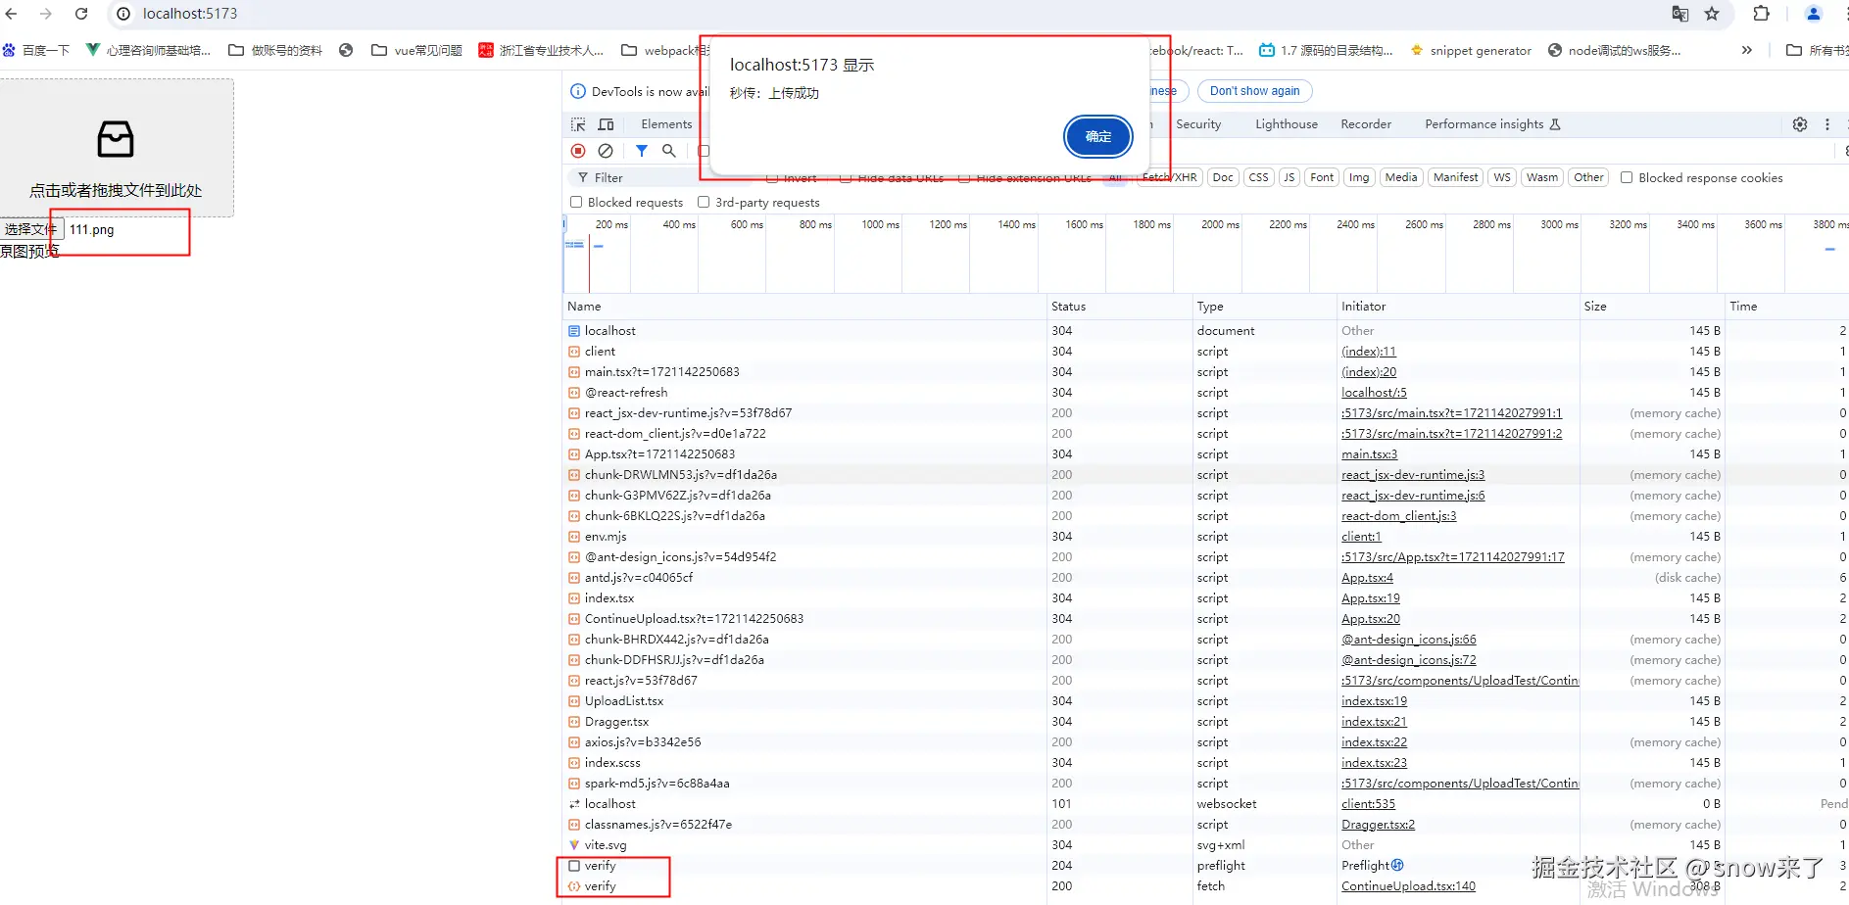Filter requests by CSS type

[x=1259, y=177]
